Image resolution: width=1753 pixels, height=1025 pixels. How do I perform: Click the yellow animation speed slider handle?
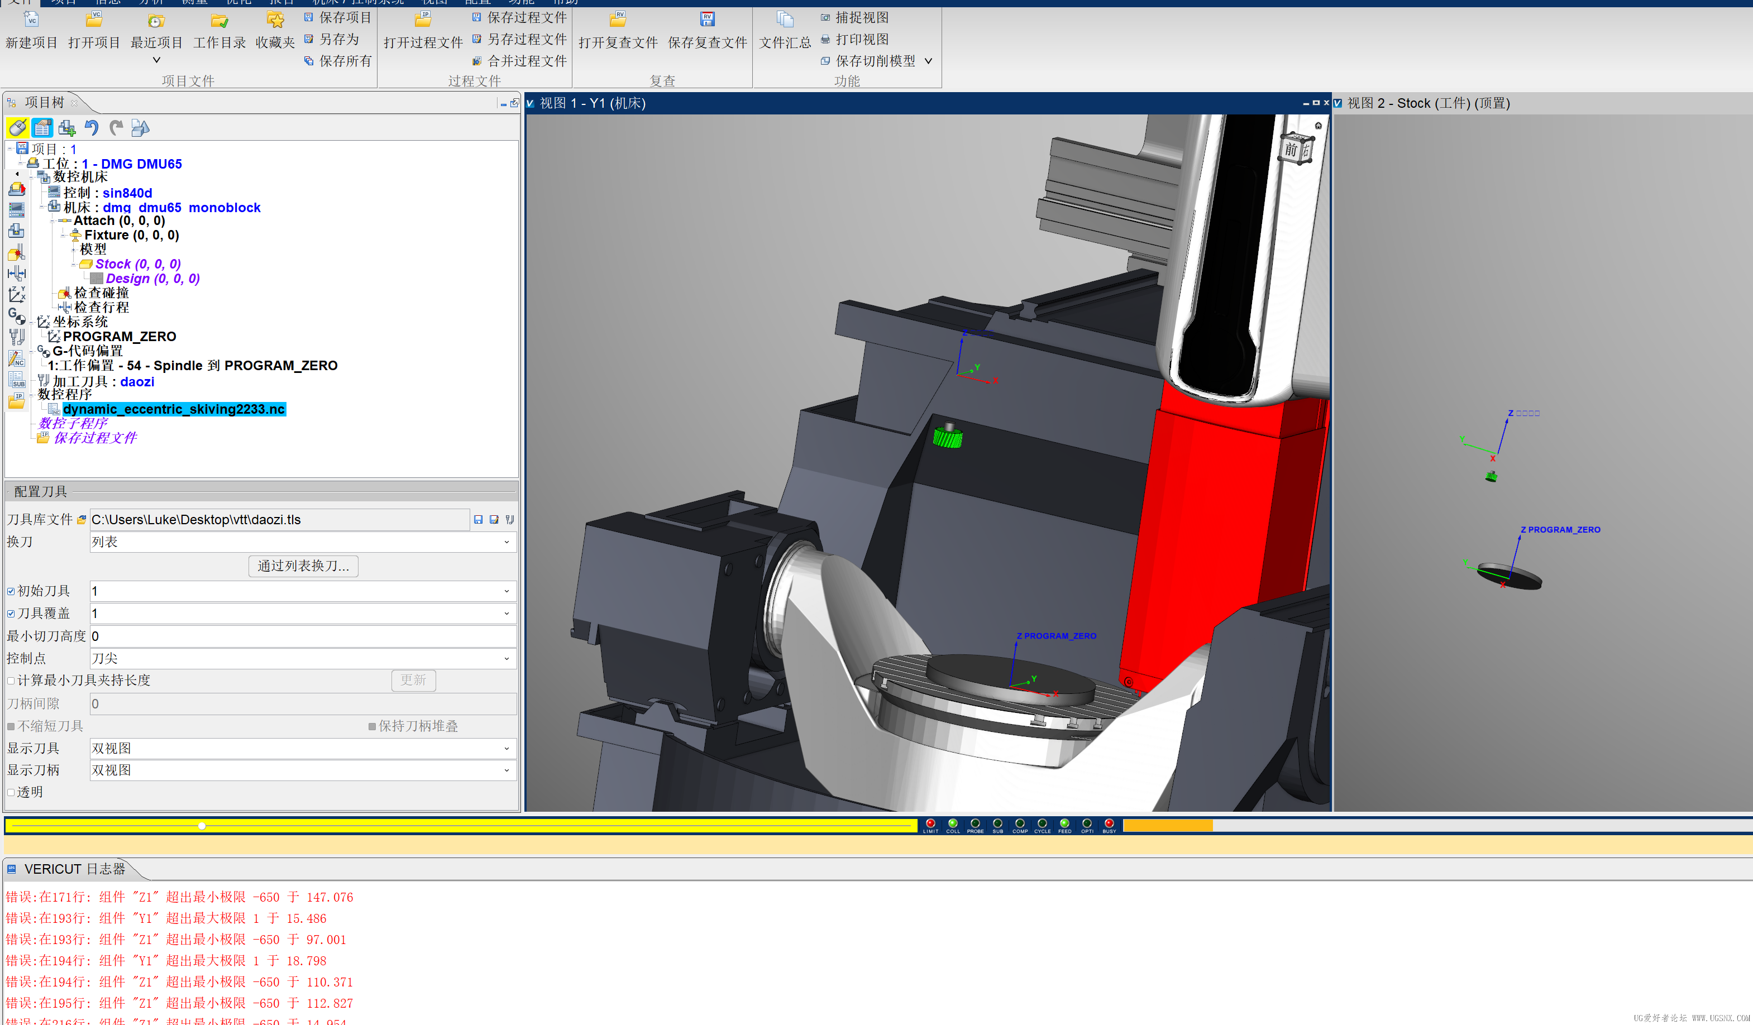(202, 826)
